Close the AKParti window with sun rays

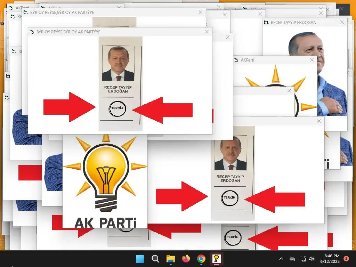pos(312,60)
